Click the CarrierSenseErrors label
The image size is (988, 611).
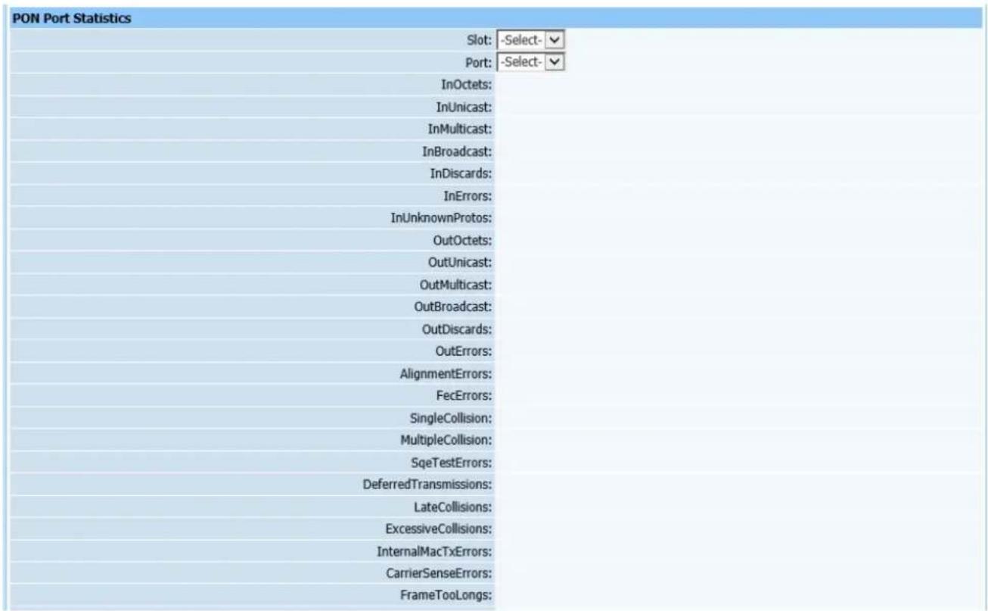point(440,573)
